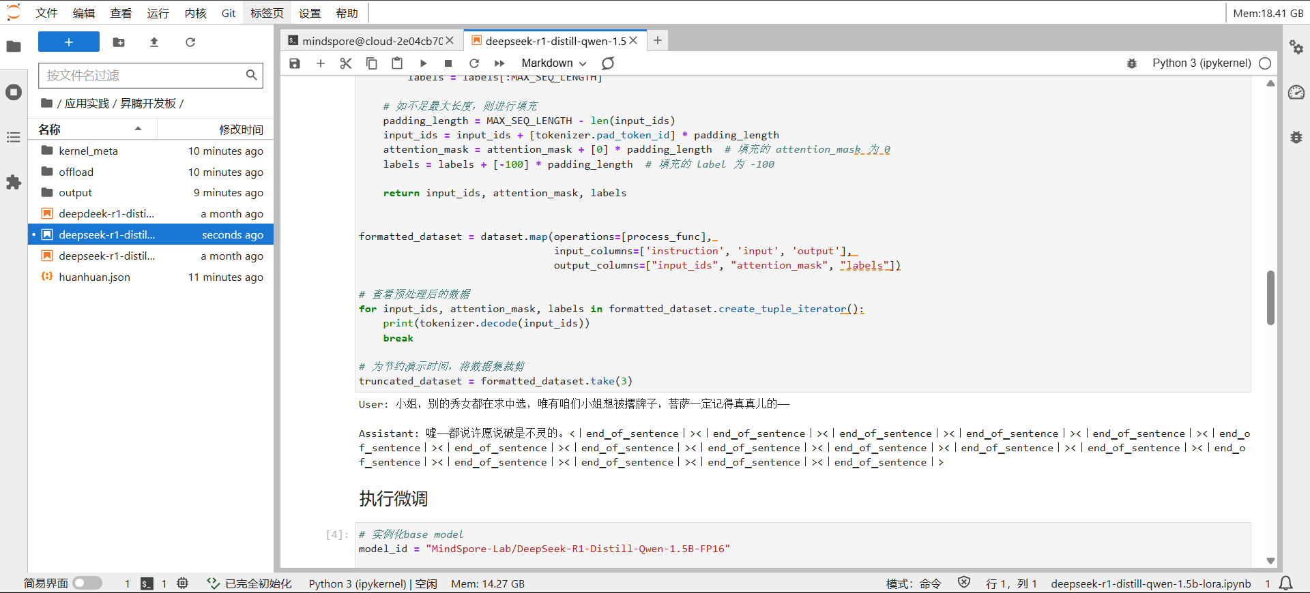The width and height of the screenshot is (1310, 593).
Task: Click the notebook vertical scrollbar
Action: [x=1270, y=298]
